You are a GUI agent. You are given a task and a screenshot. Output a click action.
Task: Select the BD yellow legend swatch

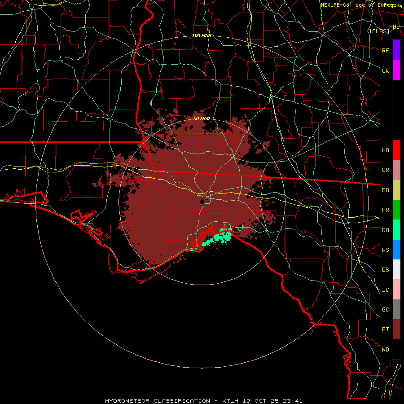tap(396, 190)
